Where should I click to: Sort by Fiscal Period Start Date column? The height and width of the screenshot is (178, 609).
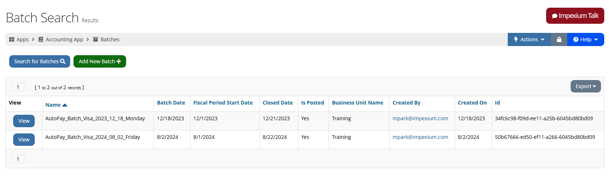tap(223, 103)
